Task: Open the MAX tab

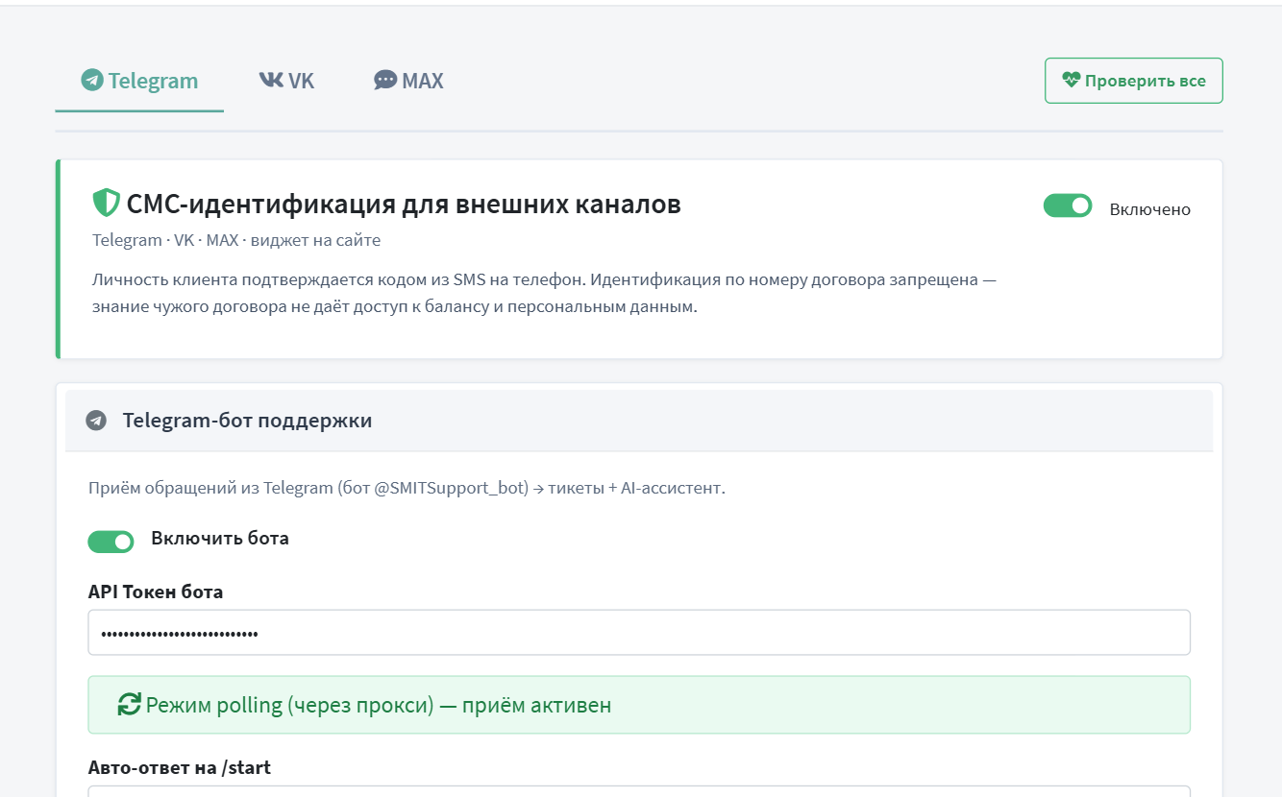Action: click(408, 81)
